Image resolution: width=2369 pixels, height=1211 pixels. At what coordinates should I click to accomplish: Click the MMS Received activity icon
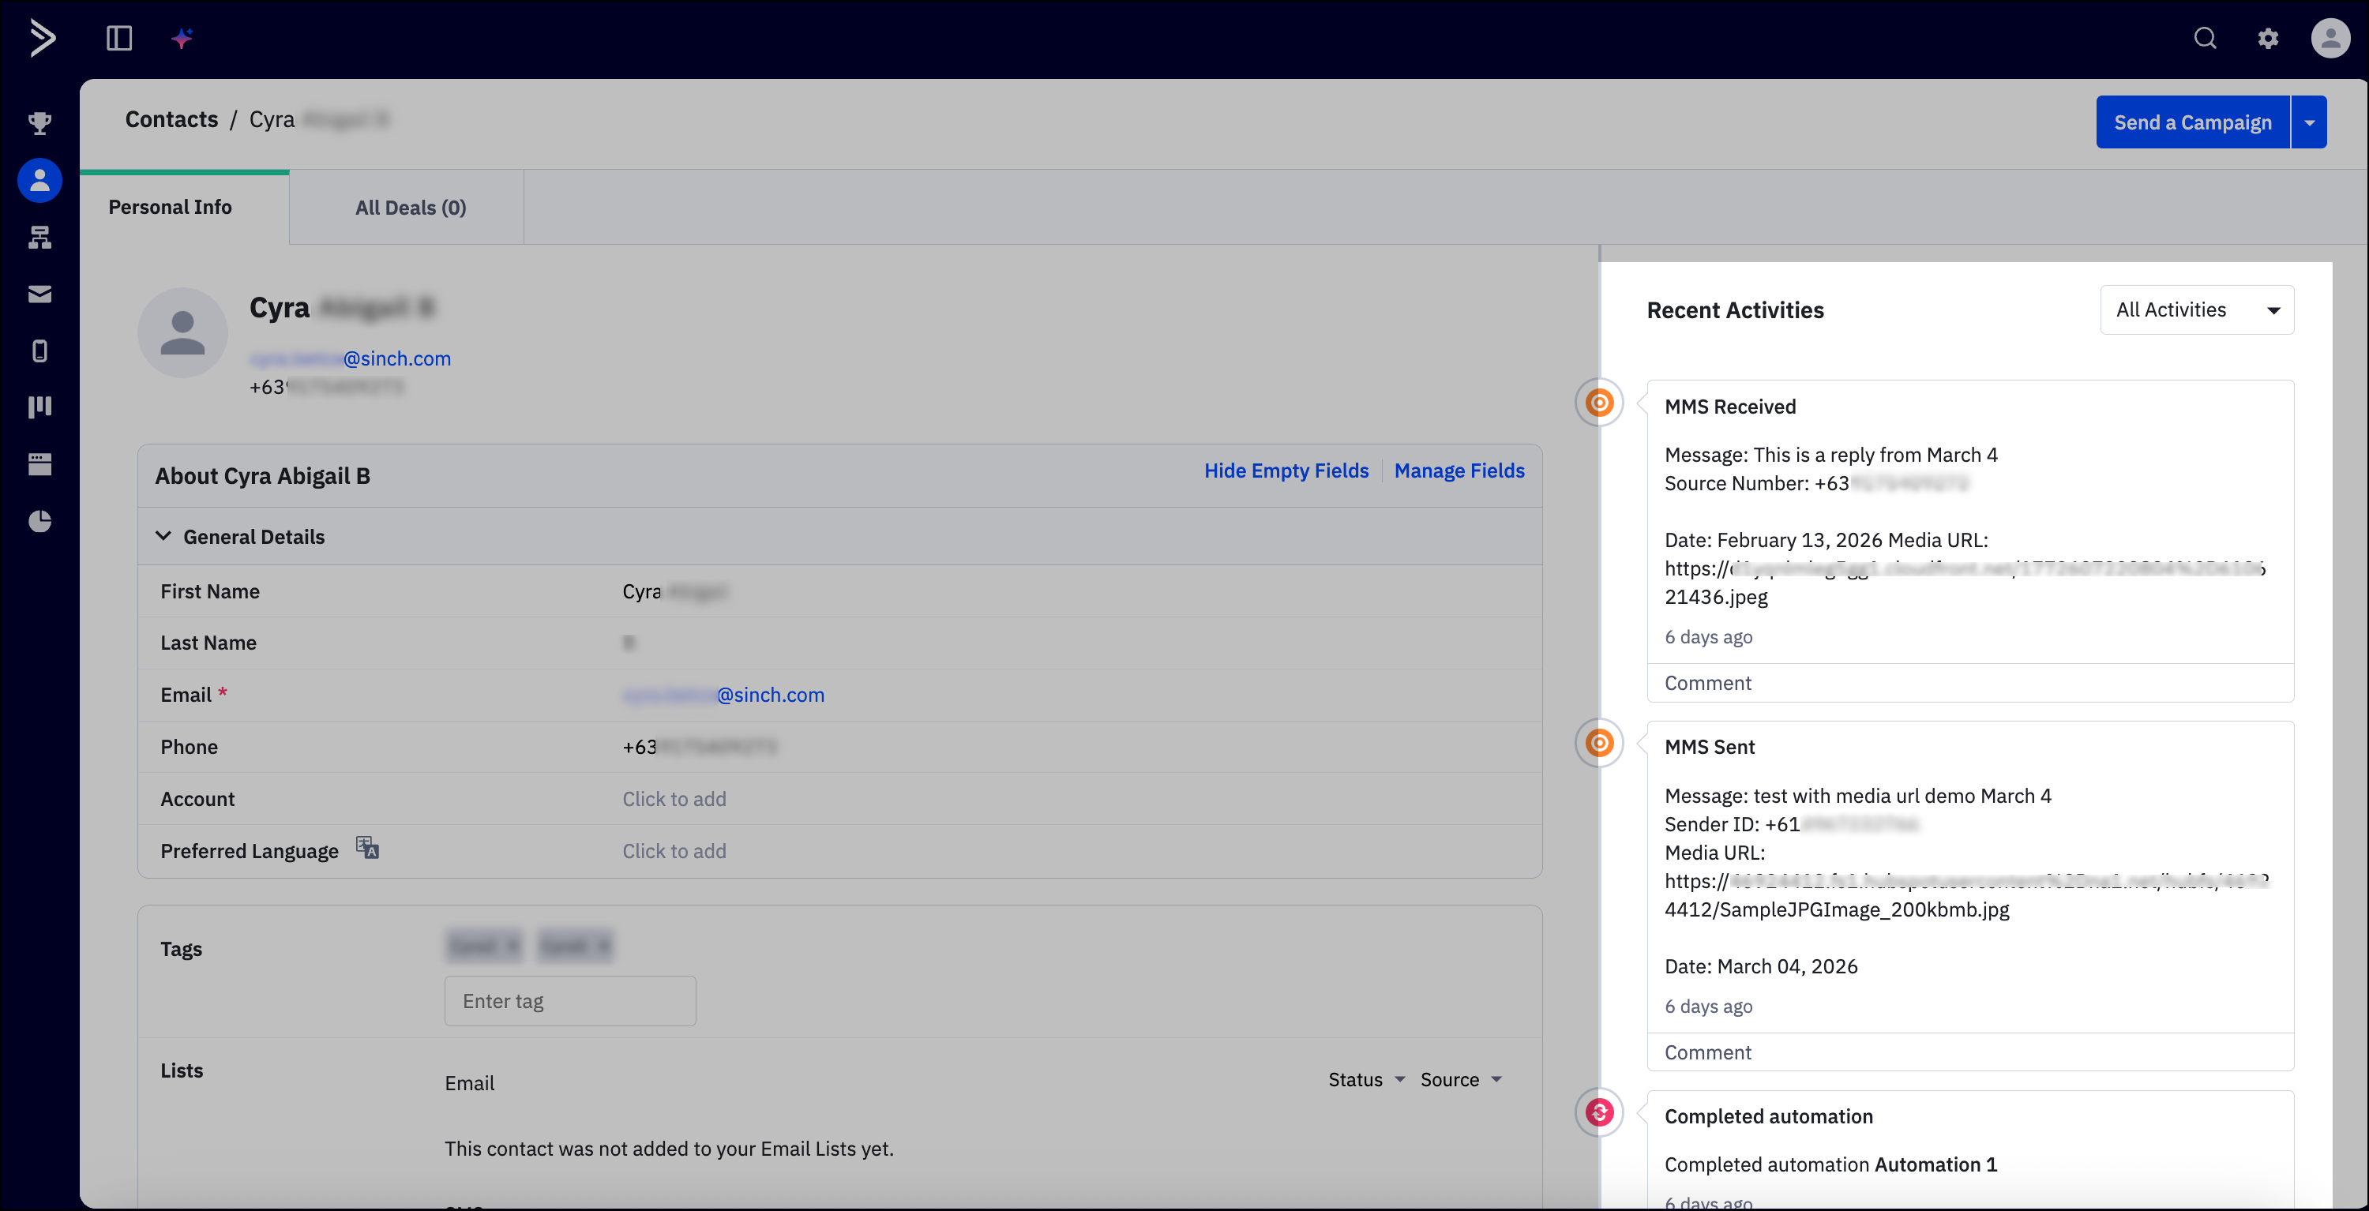[x=1600, y=403]
